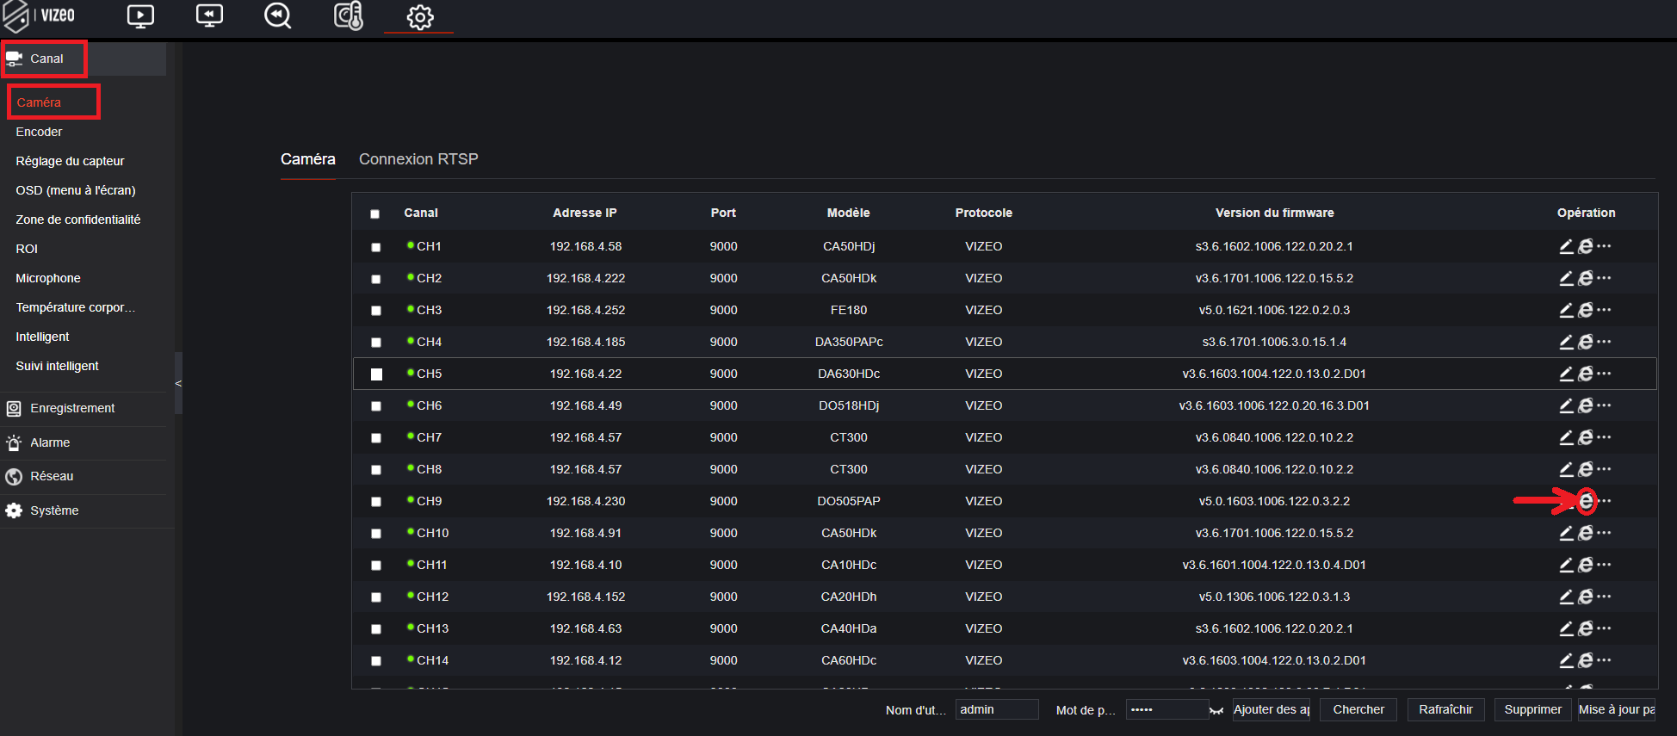This screenshot has height=736, width=1677.
Task: Open the live view monitor icon
Action: click(140, 16)
